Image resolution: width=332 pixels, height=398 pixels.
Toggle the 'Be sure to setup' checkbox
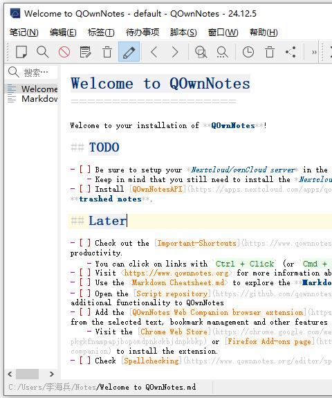(x=85, y=170)
